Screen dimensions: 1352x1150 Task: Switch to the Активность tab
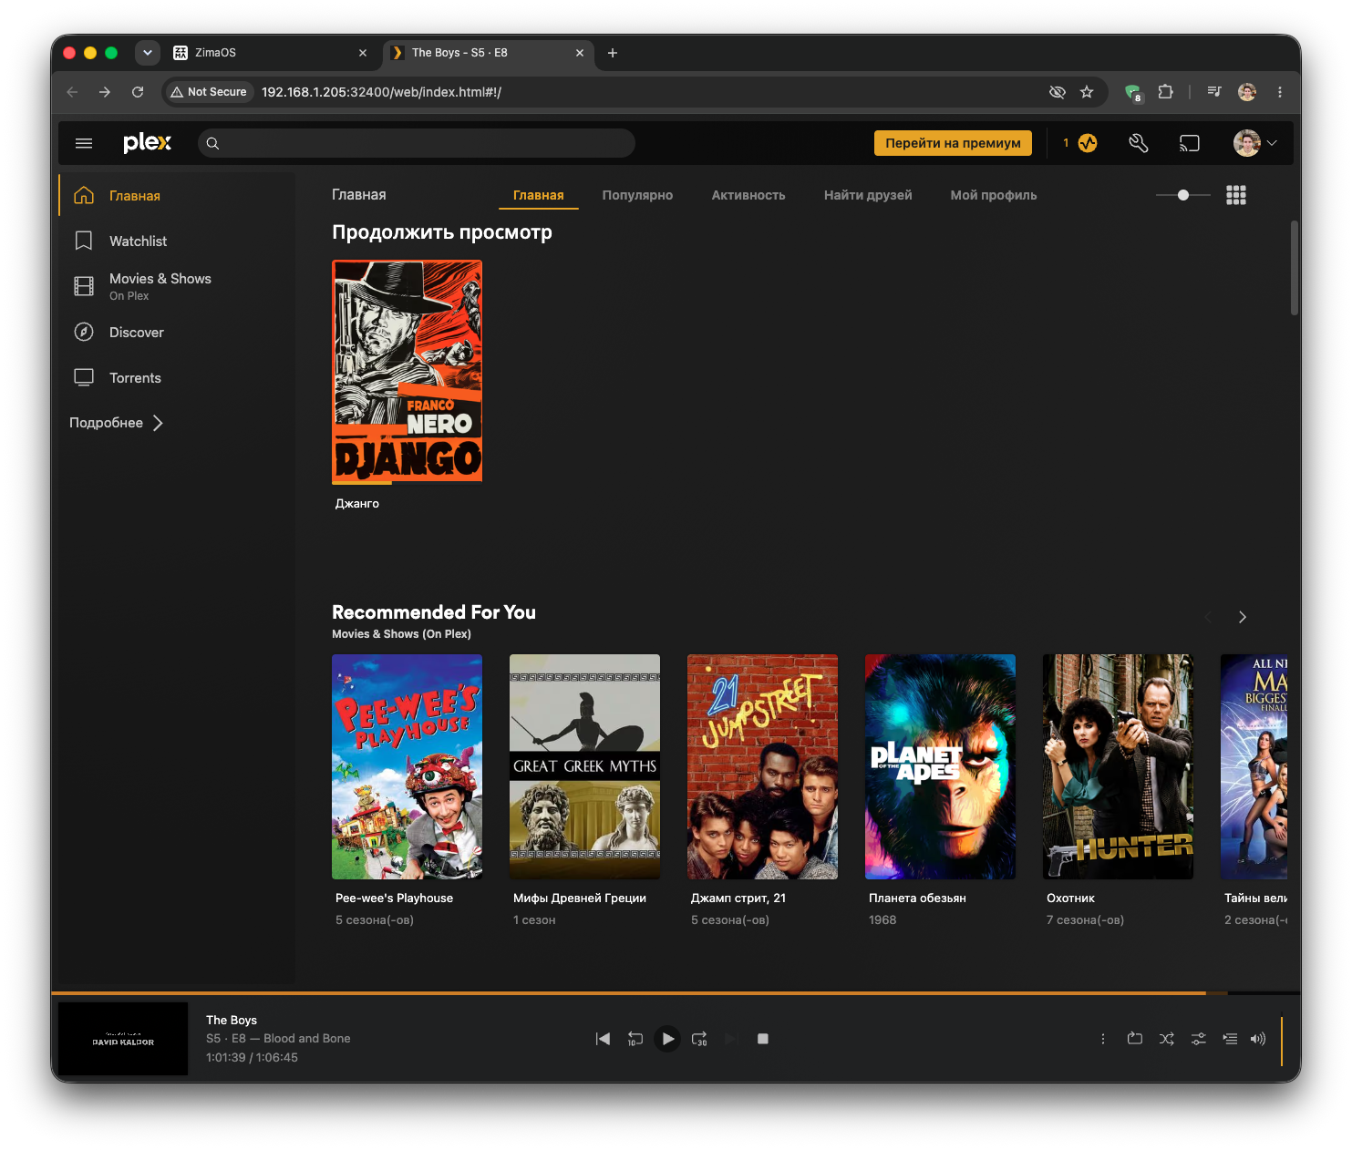(x=748, y=195)
